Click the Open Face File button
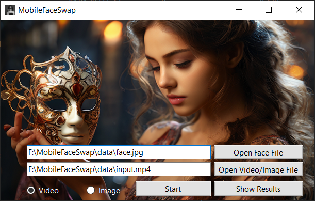315x201 pixels. (x=258, y=152)
